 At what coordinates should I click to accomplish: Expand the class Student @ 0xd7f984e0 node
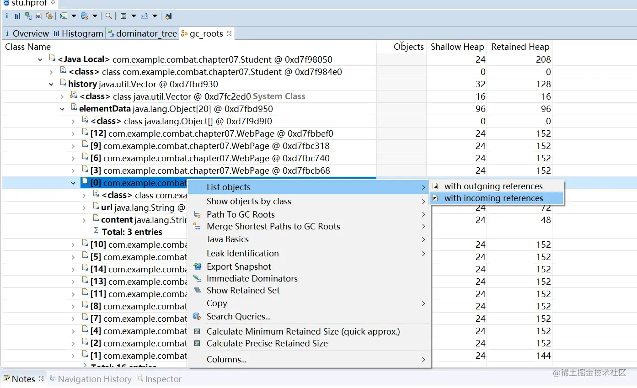pyautogui.click(x=51, y=72)
